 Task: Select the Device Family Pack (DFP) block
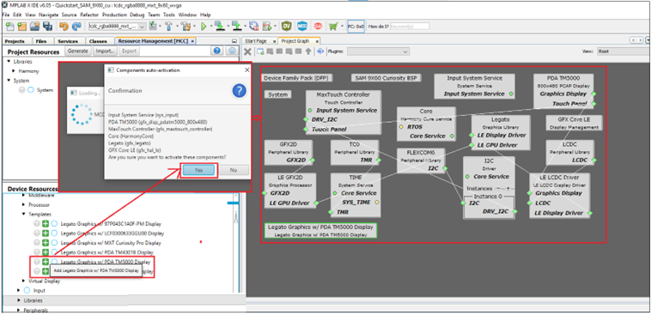click(x=297, y=78)
